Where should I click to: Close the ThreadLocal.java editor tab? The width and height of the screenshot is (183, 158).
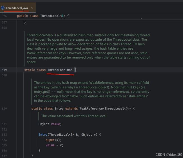pos(32,8)
